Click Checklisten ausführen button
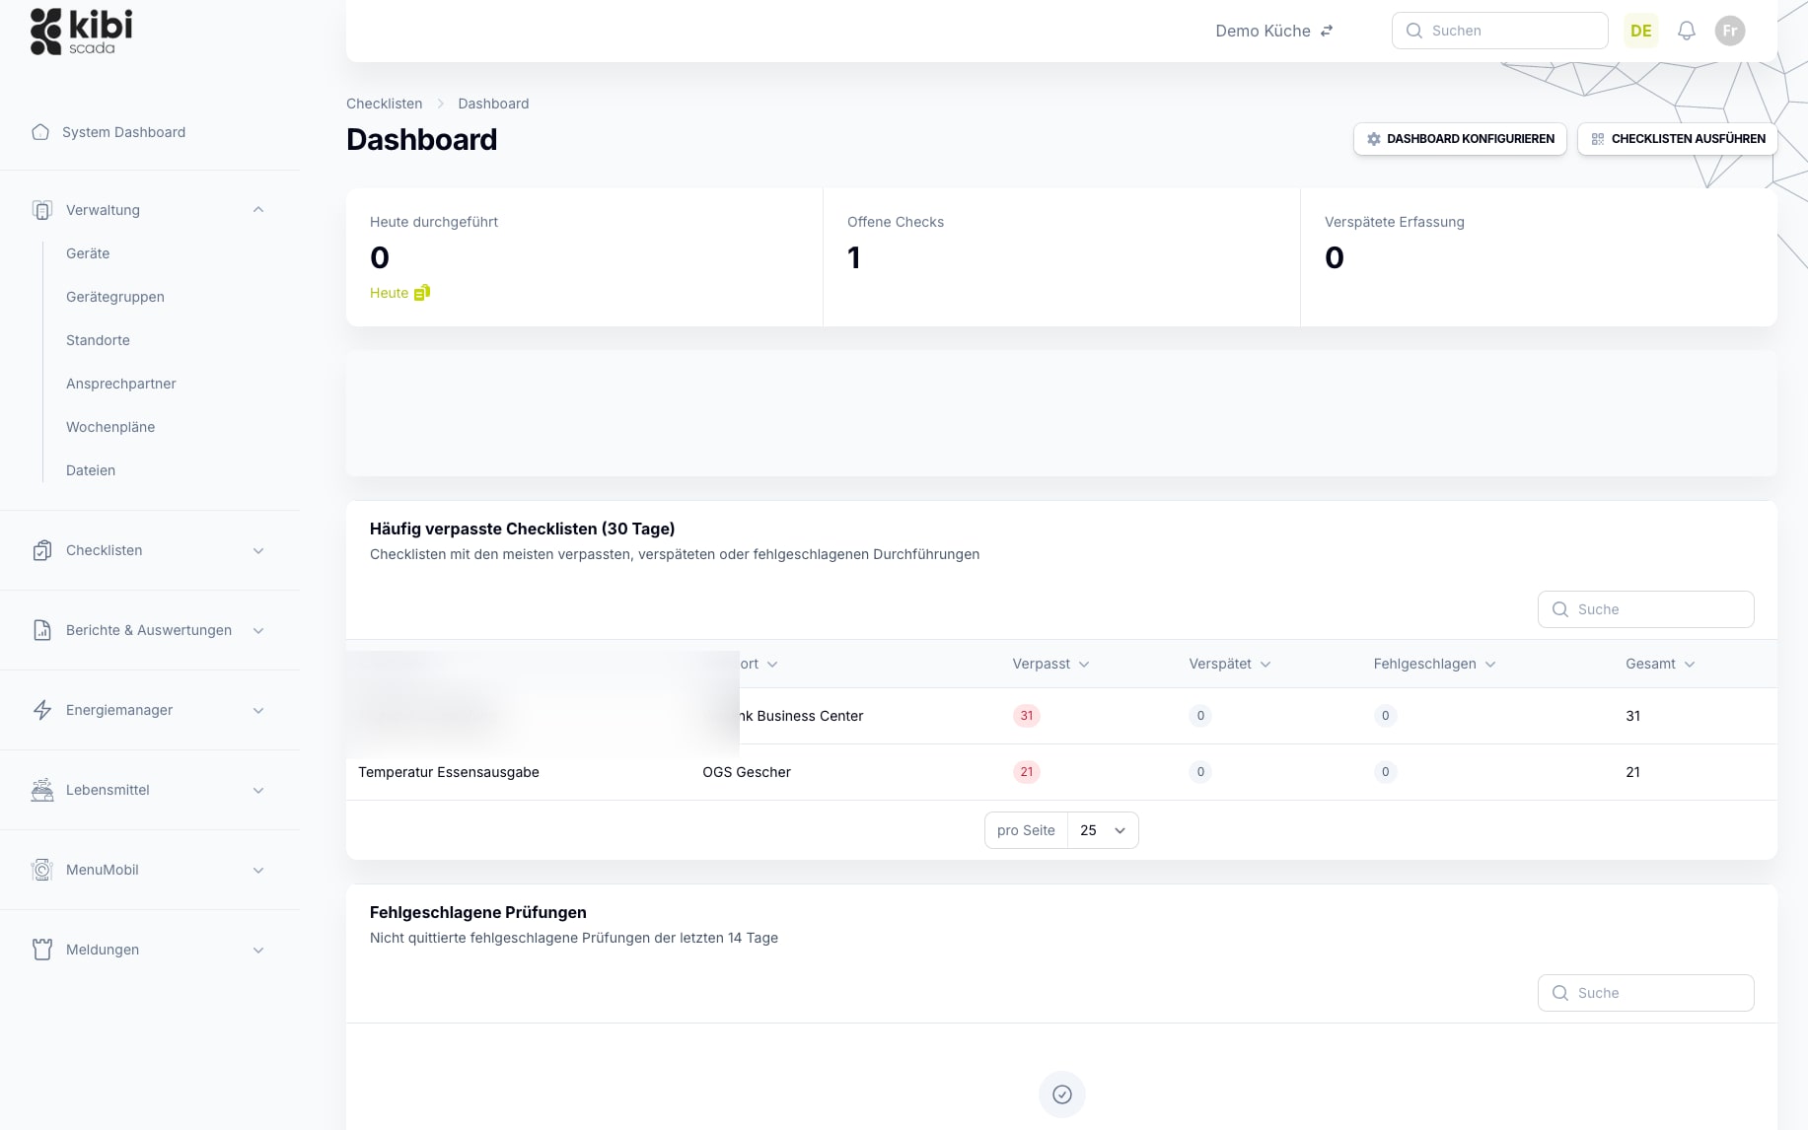The width and height of the screenshot is (1808, 1130). pyautogui.click(x=1678, y=139)
